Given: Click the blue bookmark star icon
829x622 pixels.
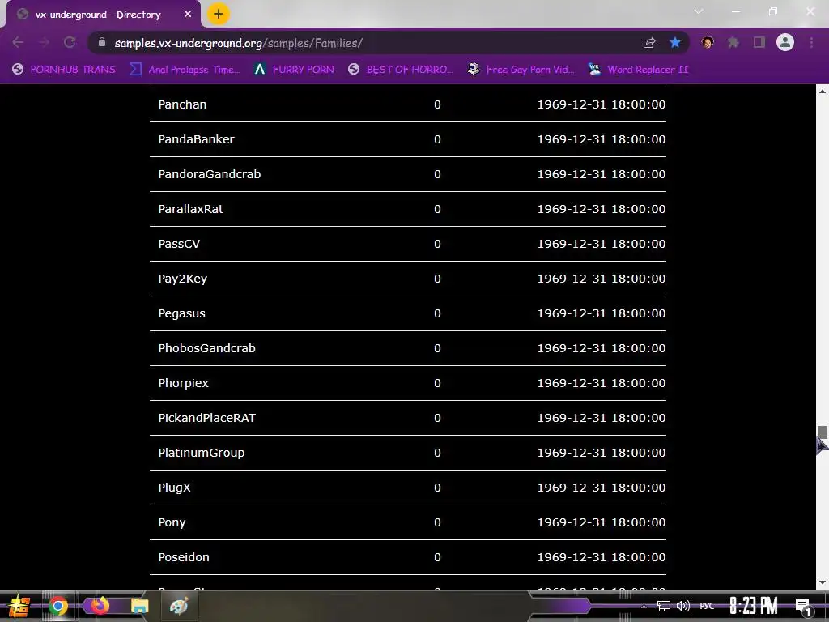Looking at the screenshot, I should coord(675,42).
